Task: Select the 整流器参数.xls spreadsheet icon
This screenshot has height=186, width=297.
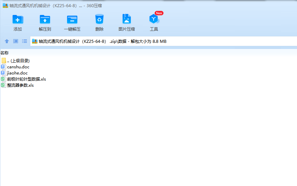Action: click(3, 85)
